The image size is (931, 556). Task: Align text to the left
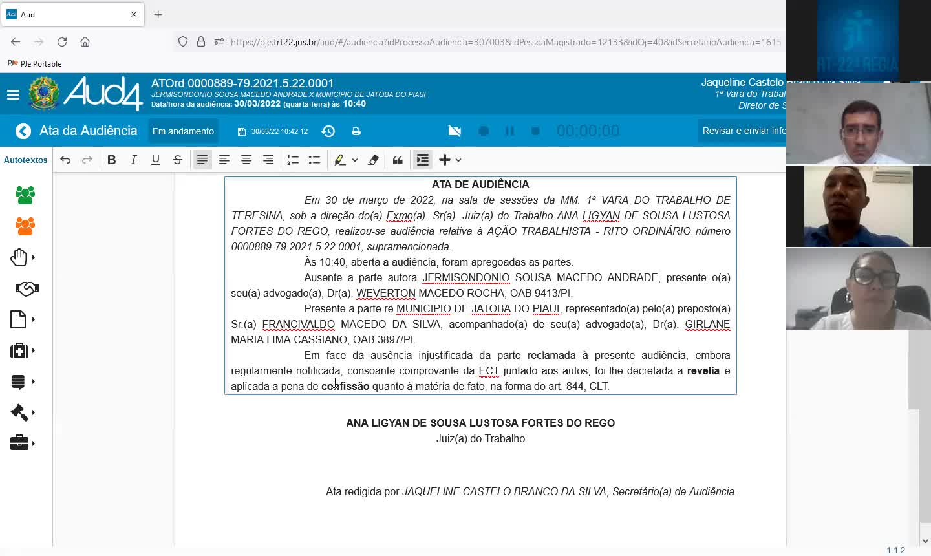[x=224, y=160]
